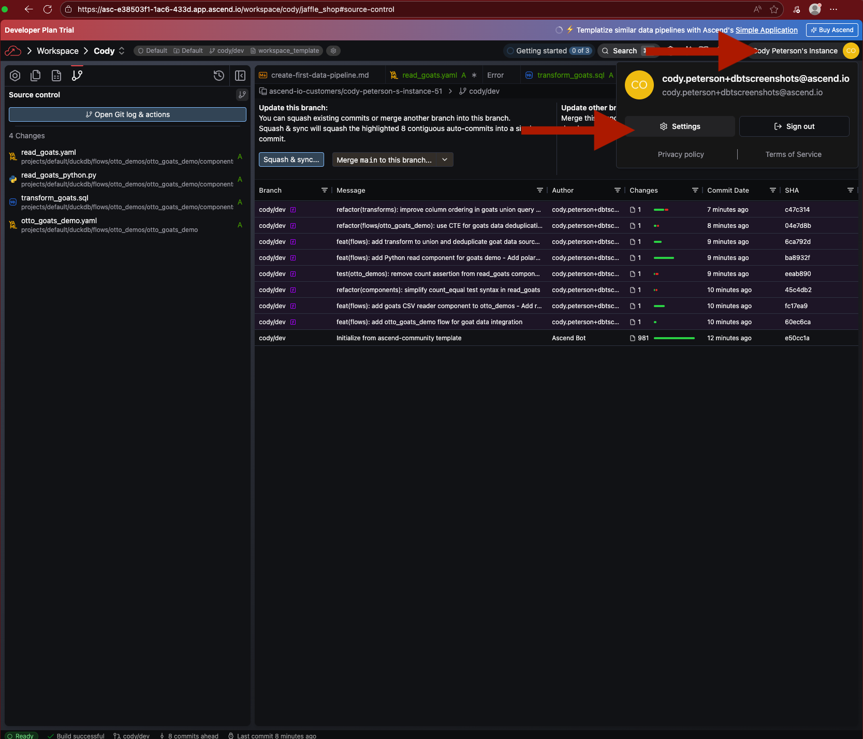Open the history clock icon in the sidebar
Viewport: 863px width, 739px height.
pyautogui.click(x=219, y=76)
